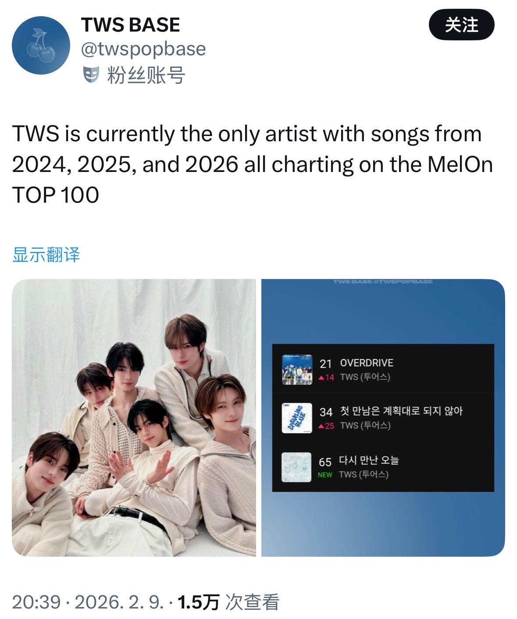The image size is (517, 619).
Task: Select the OVERDRIVE song title
Action: 367,363
